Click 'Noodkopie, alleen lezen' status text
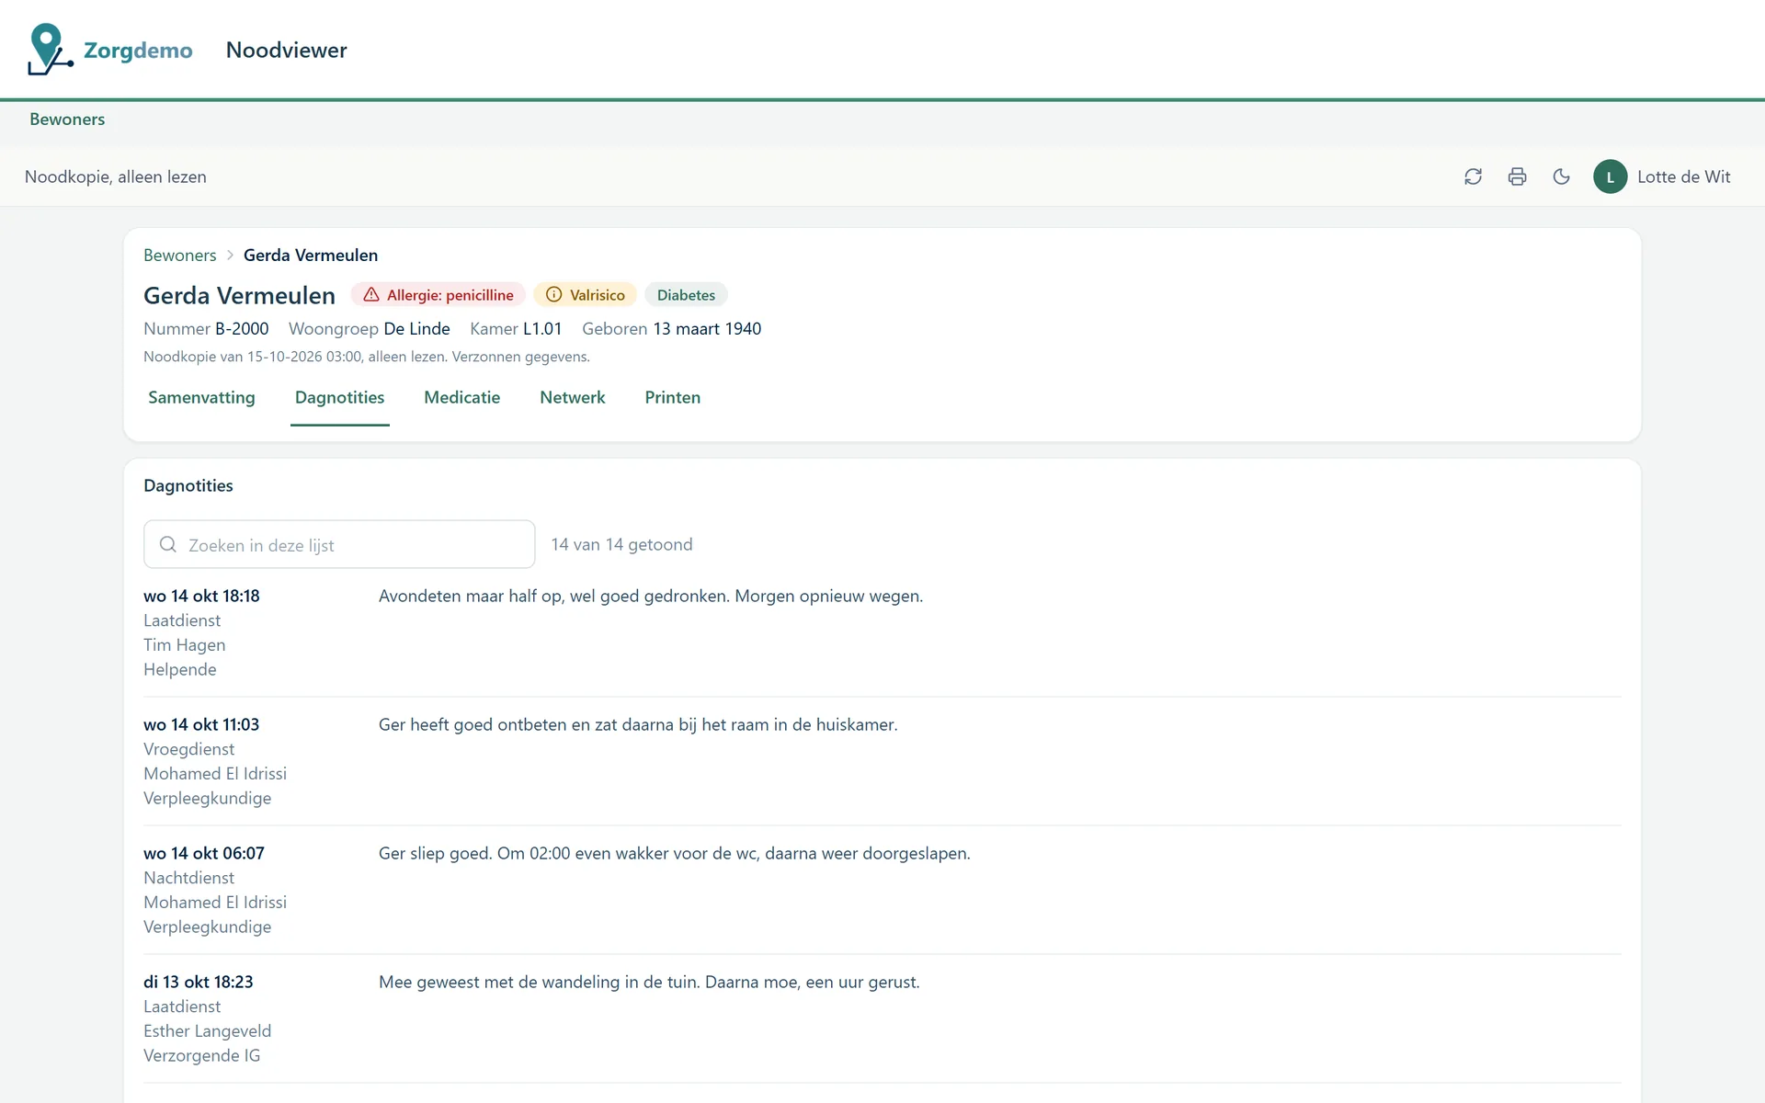 116,176
